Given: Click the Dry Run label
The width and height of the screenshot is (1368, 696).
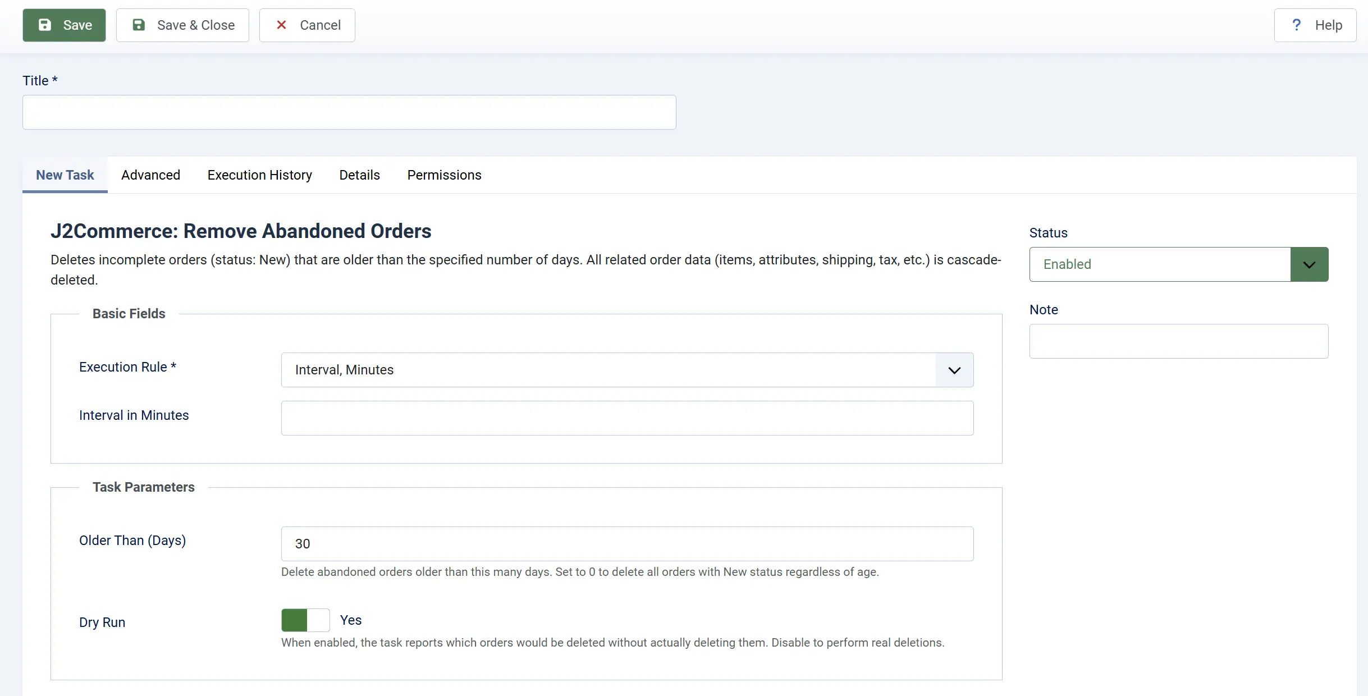Looking at the screenshot, I should [x=102, y=622].
